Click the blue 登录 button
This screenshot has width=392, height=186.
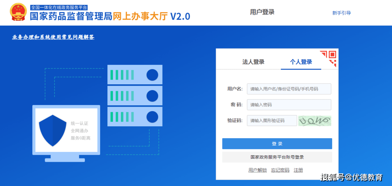point(277,144)
